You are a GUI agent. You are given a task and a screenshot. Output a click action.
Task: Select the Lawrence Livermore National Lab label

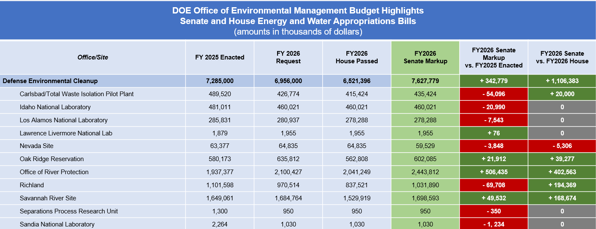[66, 133]
